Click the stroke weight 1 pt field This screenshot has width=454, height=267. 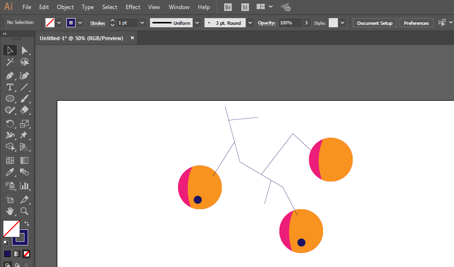tap(128, 23)
